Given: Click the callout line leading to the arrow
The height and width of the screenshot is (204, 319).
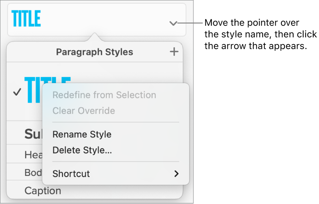Looking at the screenshot, I should click(x=190, y=23).
